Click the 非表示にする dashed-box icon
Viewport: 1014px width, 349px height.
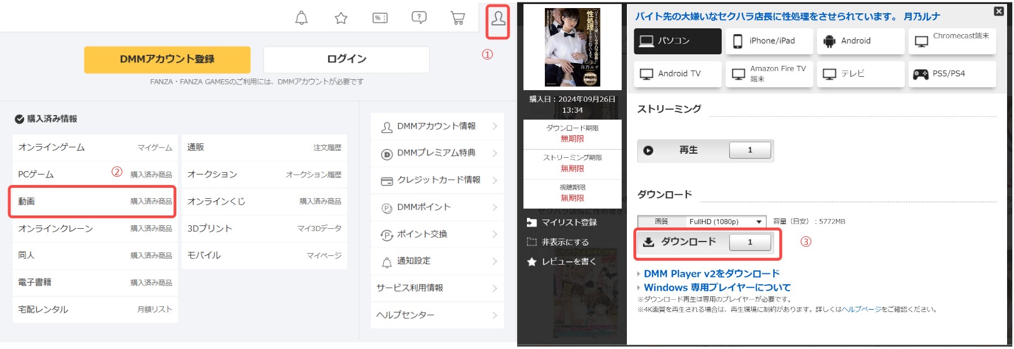coord(532,242)
